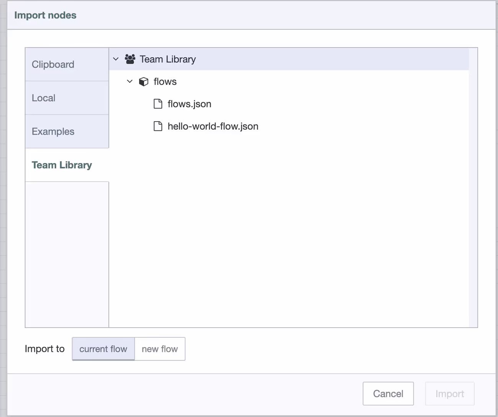Select flows.json in the tree
Viewport: 498px width, 417px height.
pyautogui.click(x=189, y=104)
